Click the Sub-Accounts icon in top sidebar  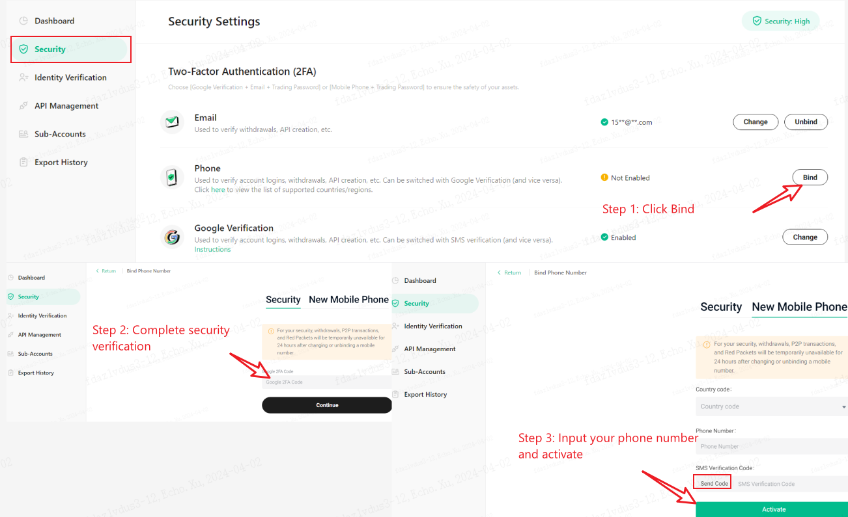pyautogui.click(x=23, y=134)
